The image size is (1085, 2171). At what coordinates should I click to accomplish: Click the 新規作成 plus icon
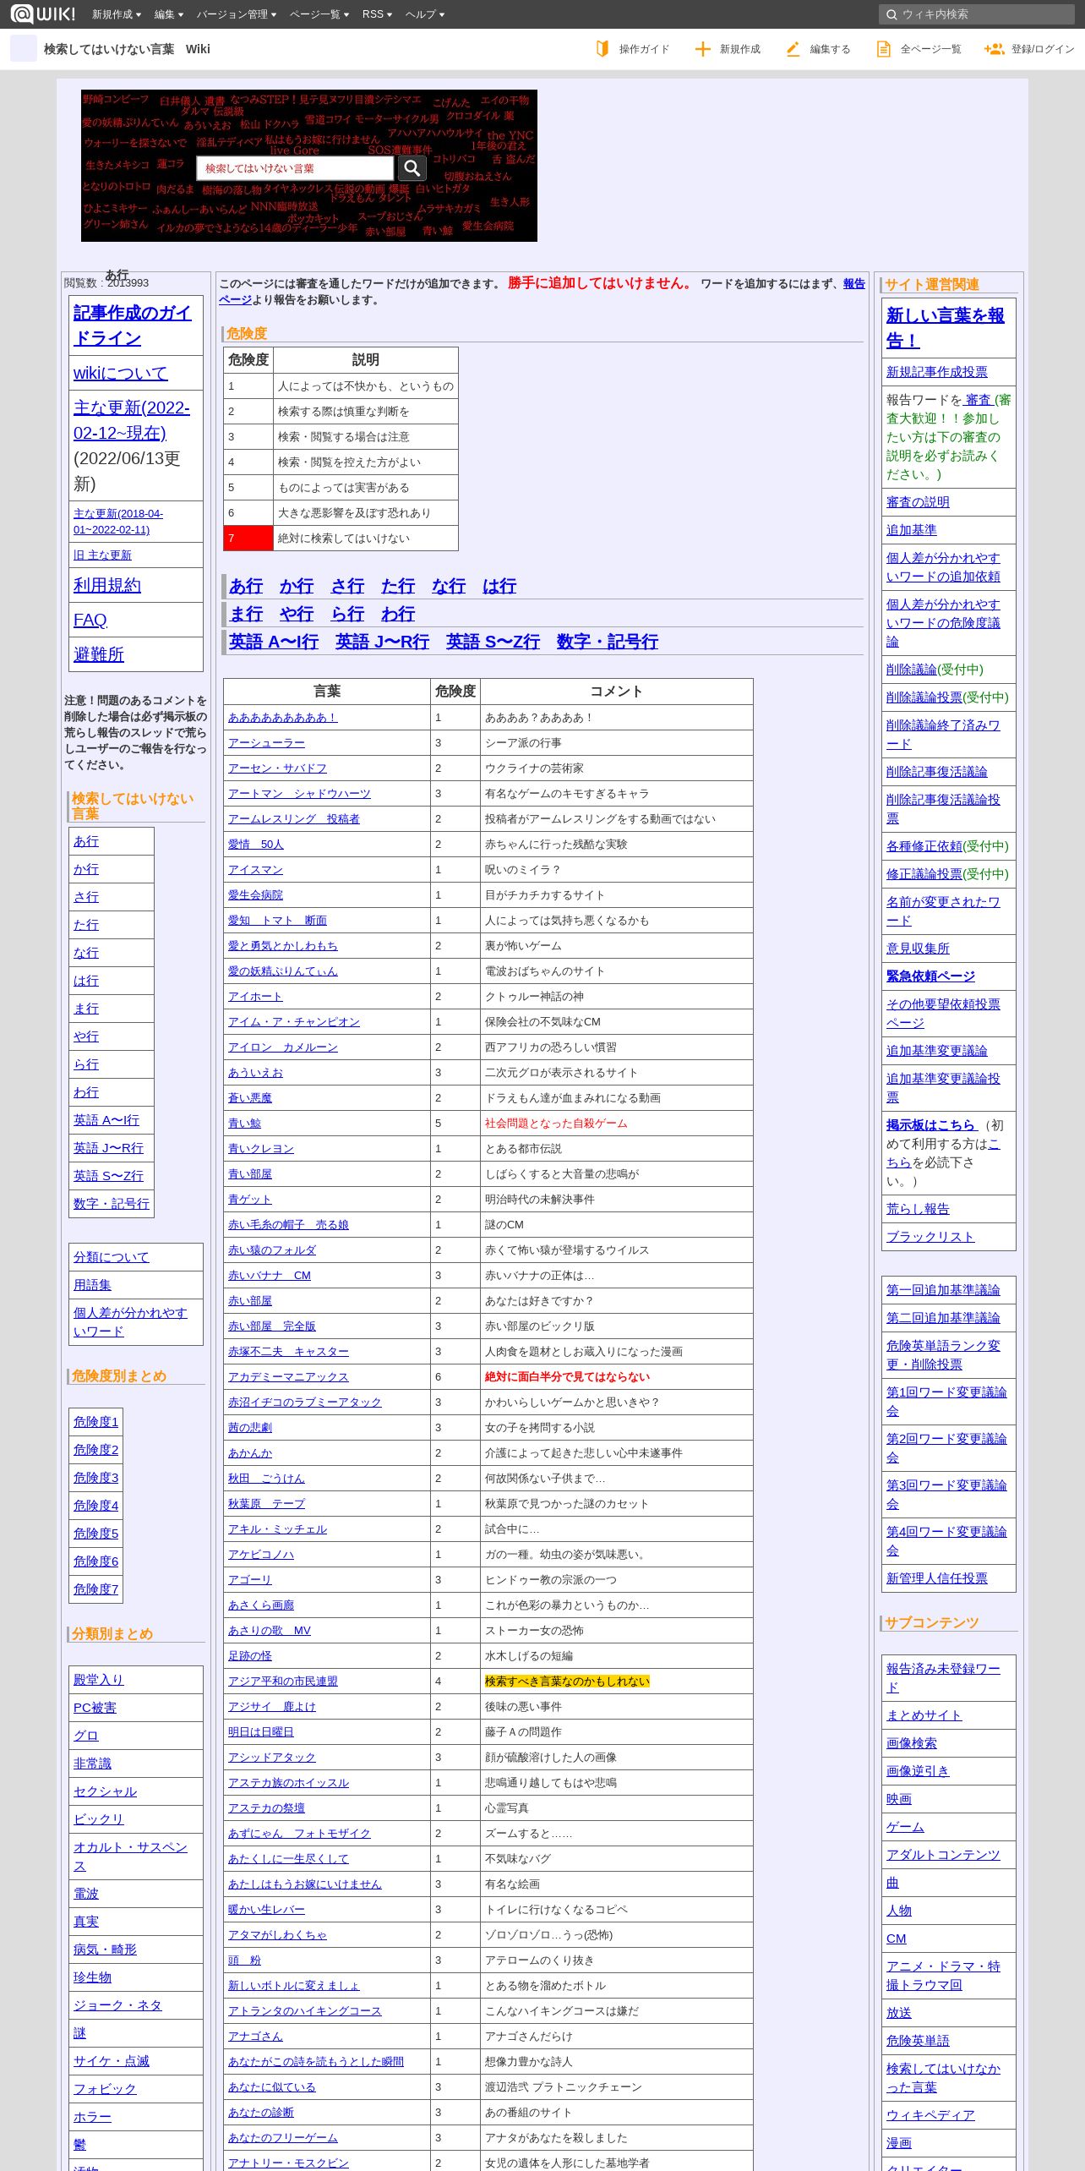tap(702, 49)
